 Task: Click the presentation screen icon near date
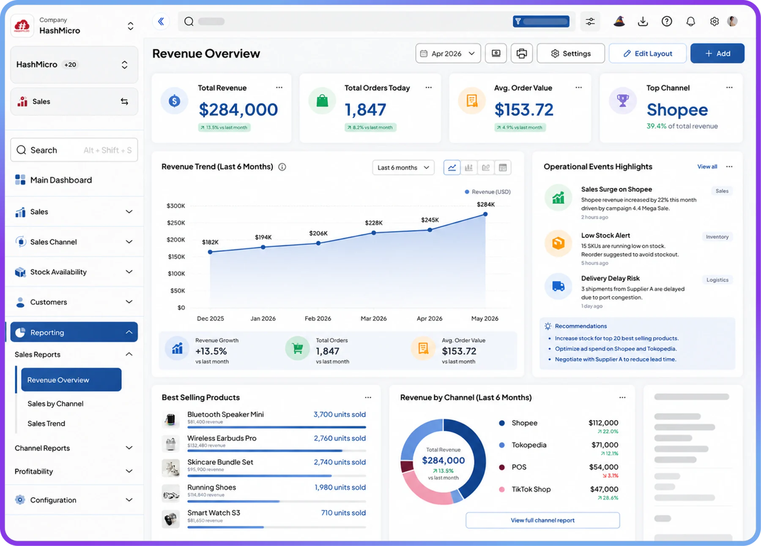coord(496,54)
